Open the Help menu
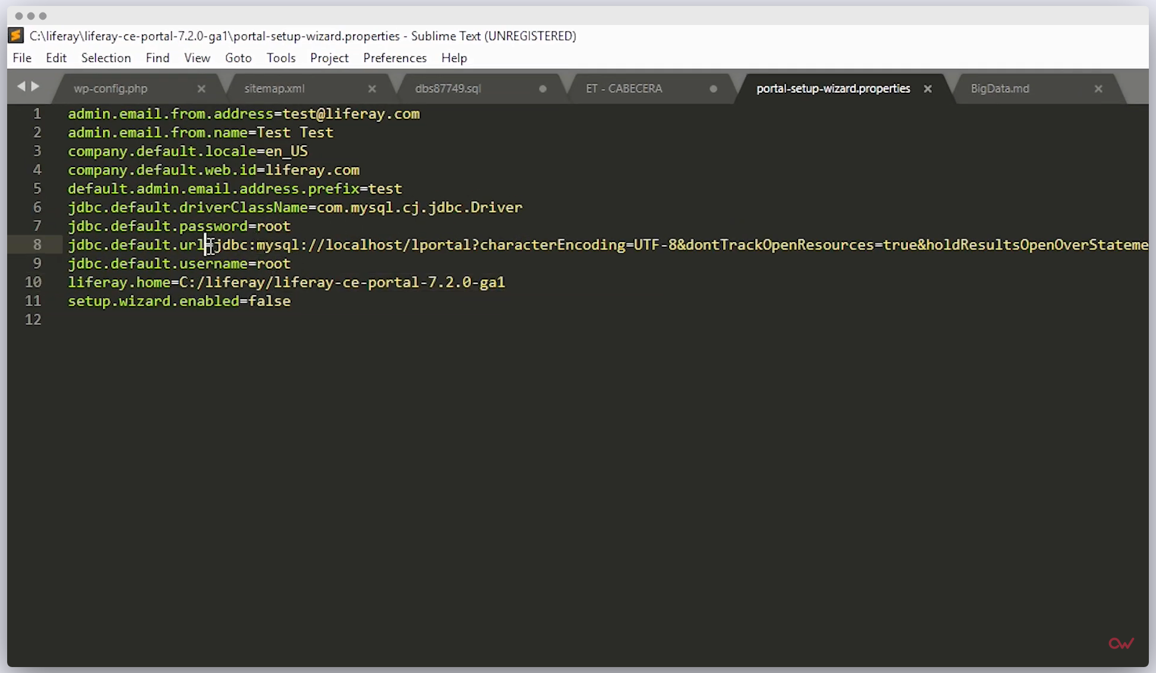The height and width of the screenshot is (673, 1156). [x=454, y=58]
